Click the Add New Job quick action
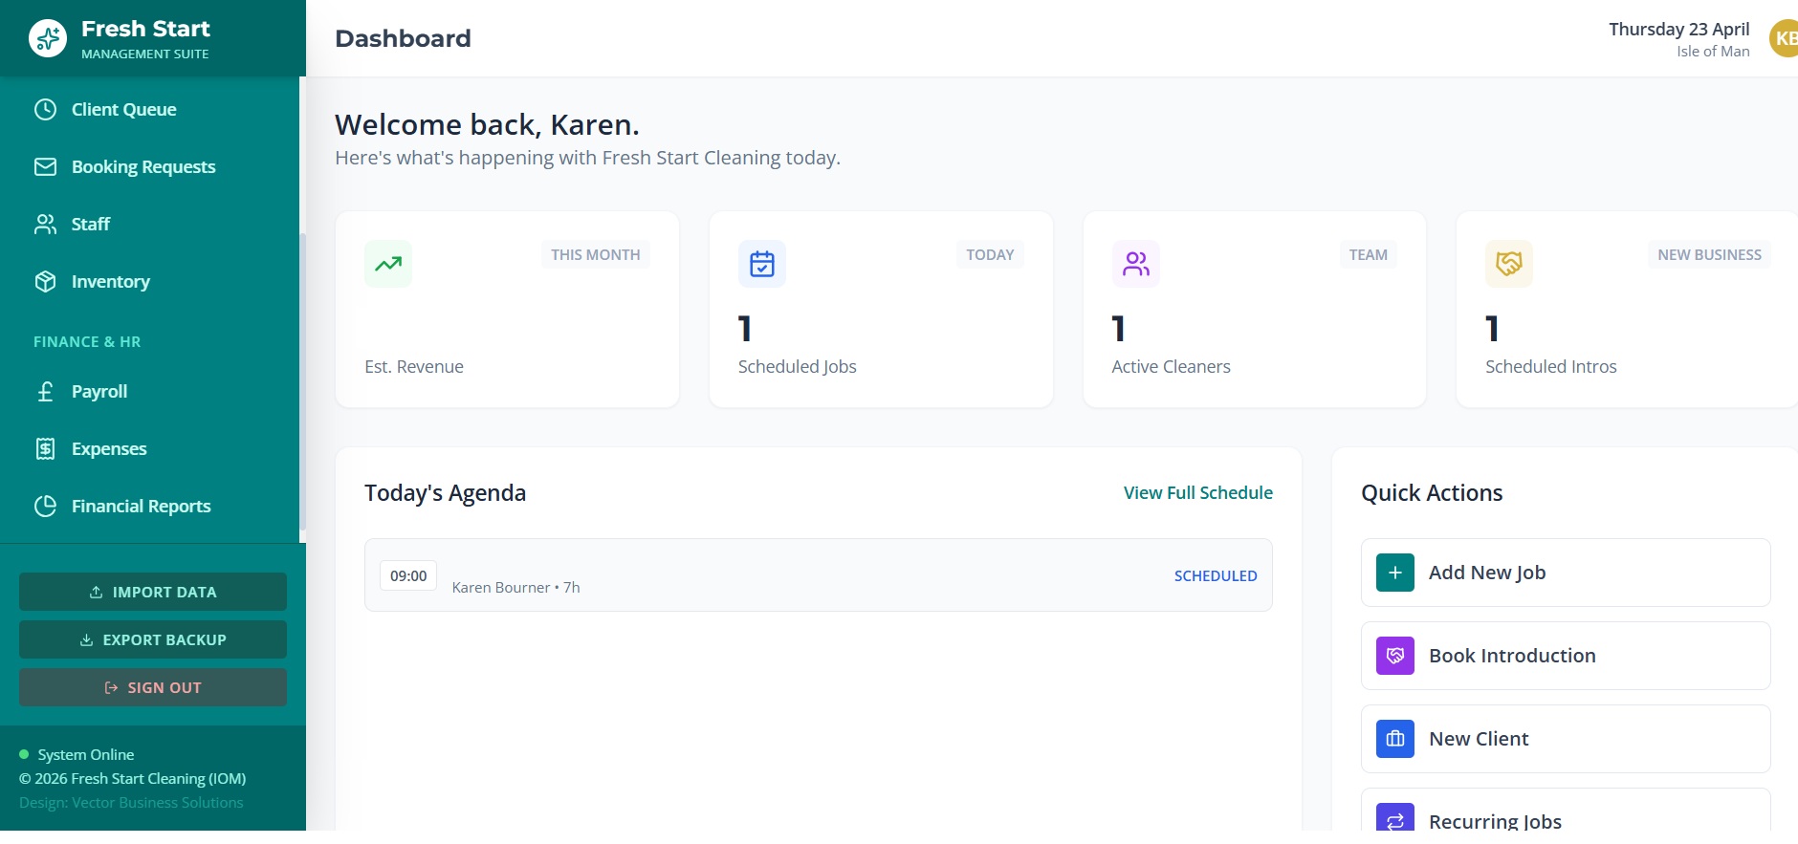 pyautogui.click(x=1566, y=573)
